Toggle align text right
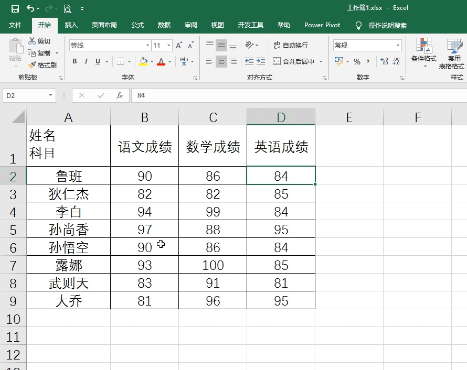The height and width of the screenshot is (370, 467). click(233, 61)
